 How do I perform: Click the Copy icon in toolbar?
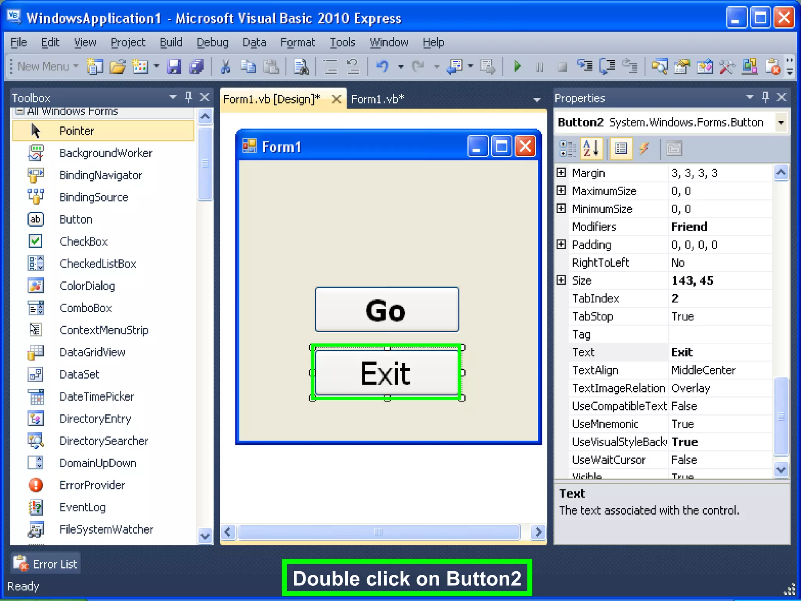(248, 67)
